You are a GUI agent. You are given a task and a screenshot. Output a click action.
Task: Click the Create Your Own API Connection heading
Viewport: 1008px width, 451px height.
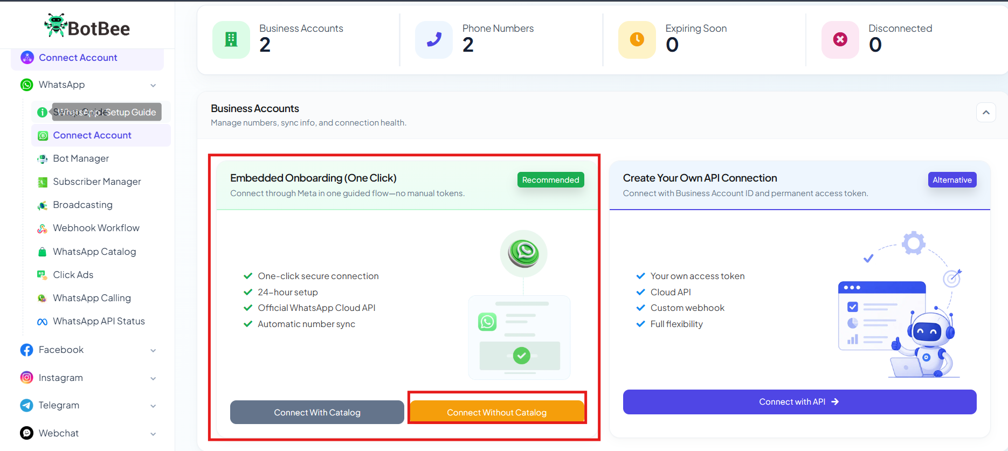point(700,178)
